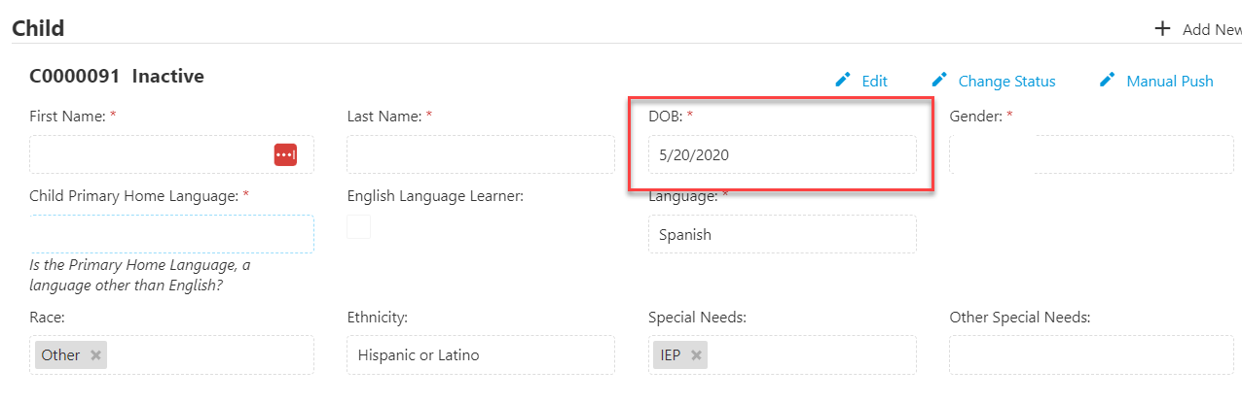The image size is (1242, 403).
Task: Click the plus icon beside Add New
Action: pos(1162,28)
